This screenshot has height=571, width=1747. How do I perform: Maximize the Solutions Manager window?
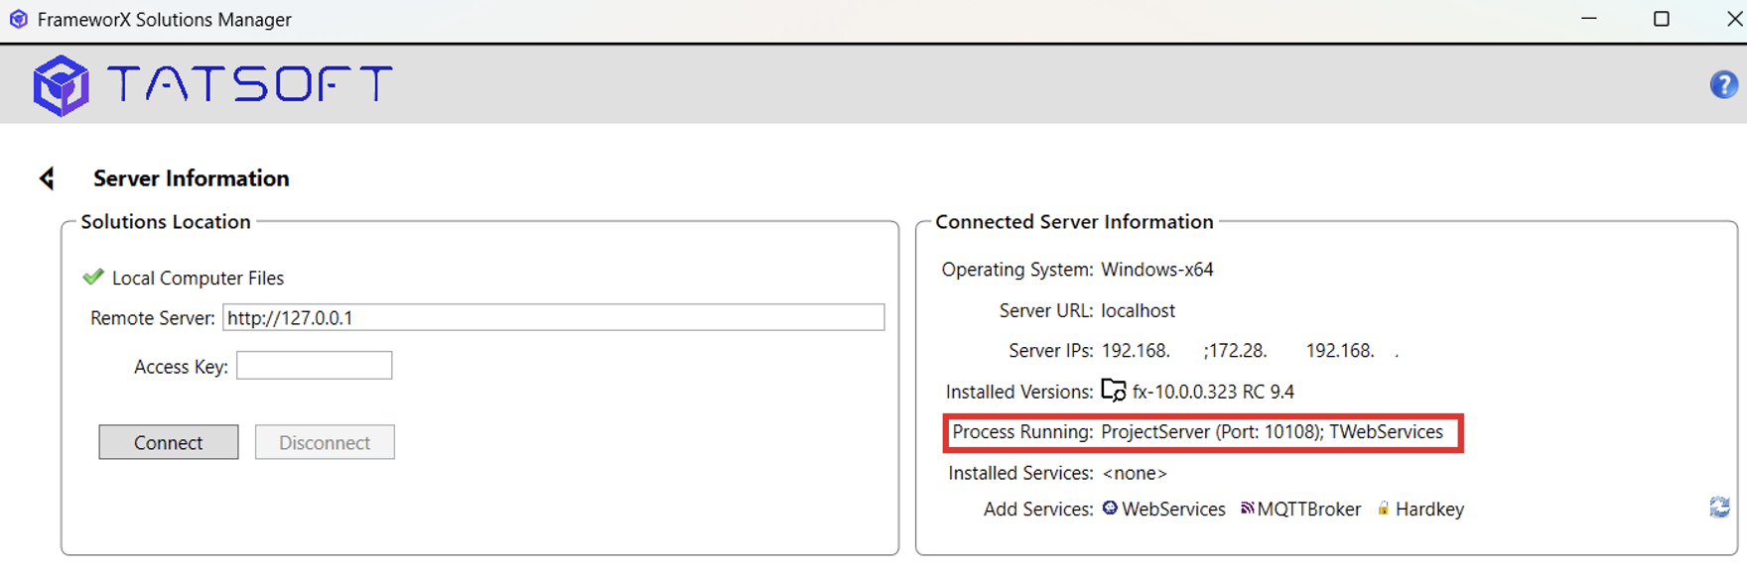point(1661,19)
